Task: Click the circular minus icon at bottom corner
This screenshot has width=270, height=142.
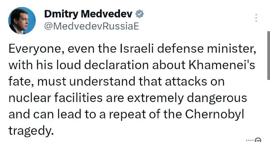Action: click(x=258, y=140)
